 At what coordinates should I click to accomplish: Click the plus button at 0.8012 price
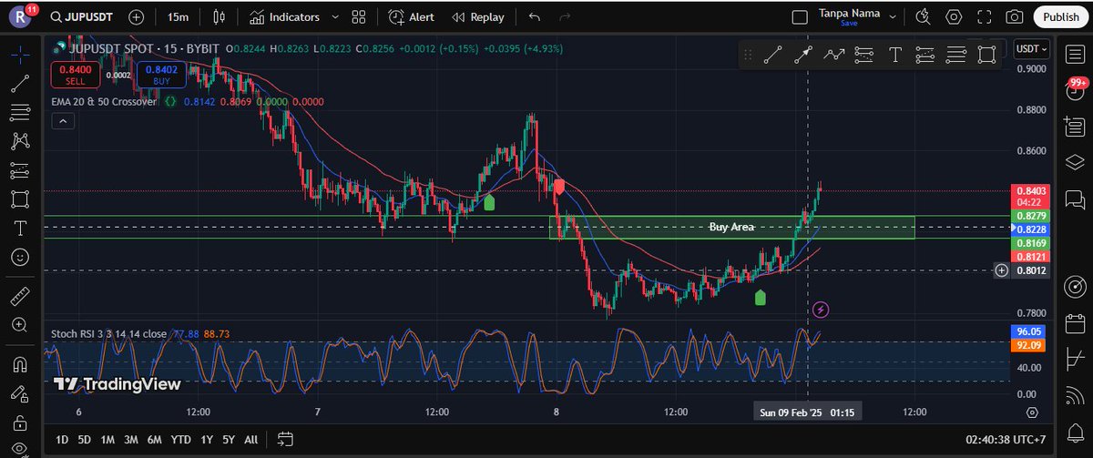(x=1001, y=270)
